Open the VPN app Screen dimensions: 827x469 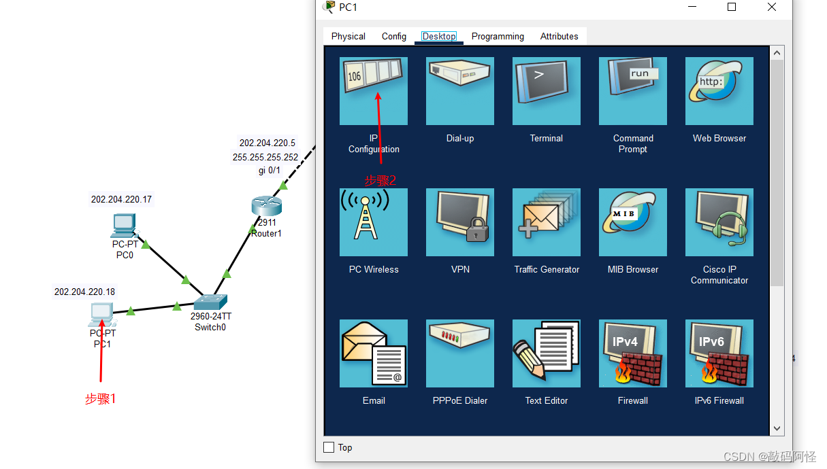(460, 222)
